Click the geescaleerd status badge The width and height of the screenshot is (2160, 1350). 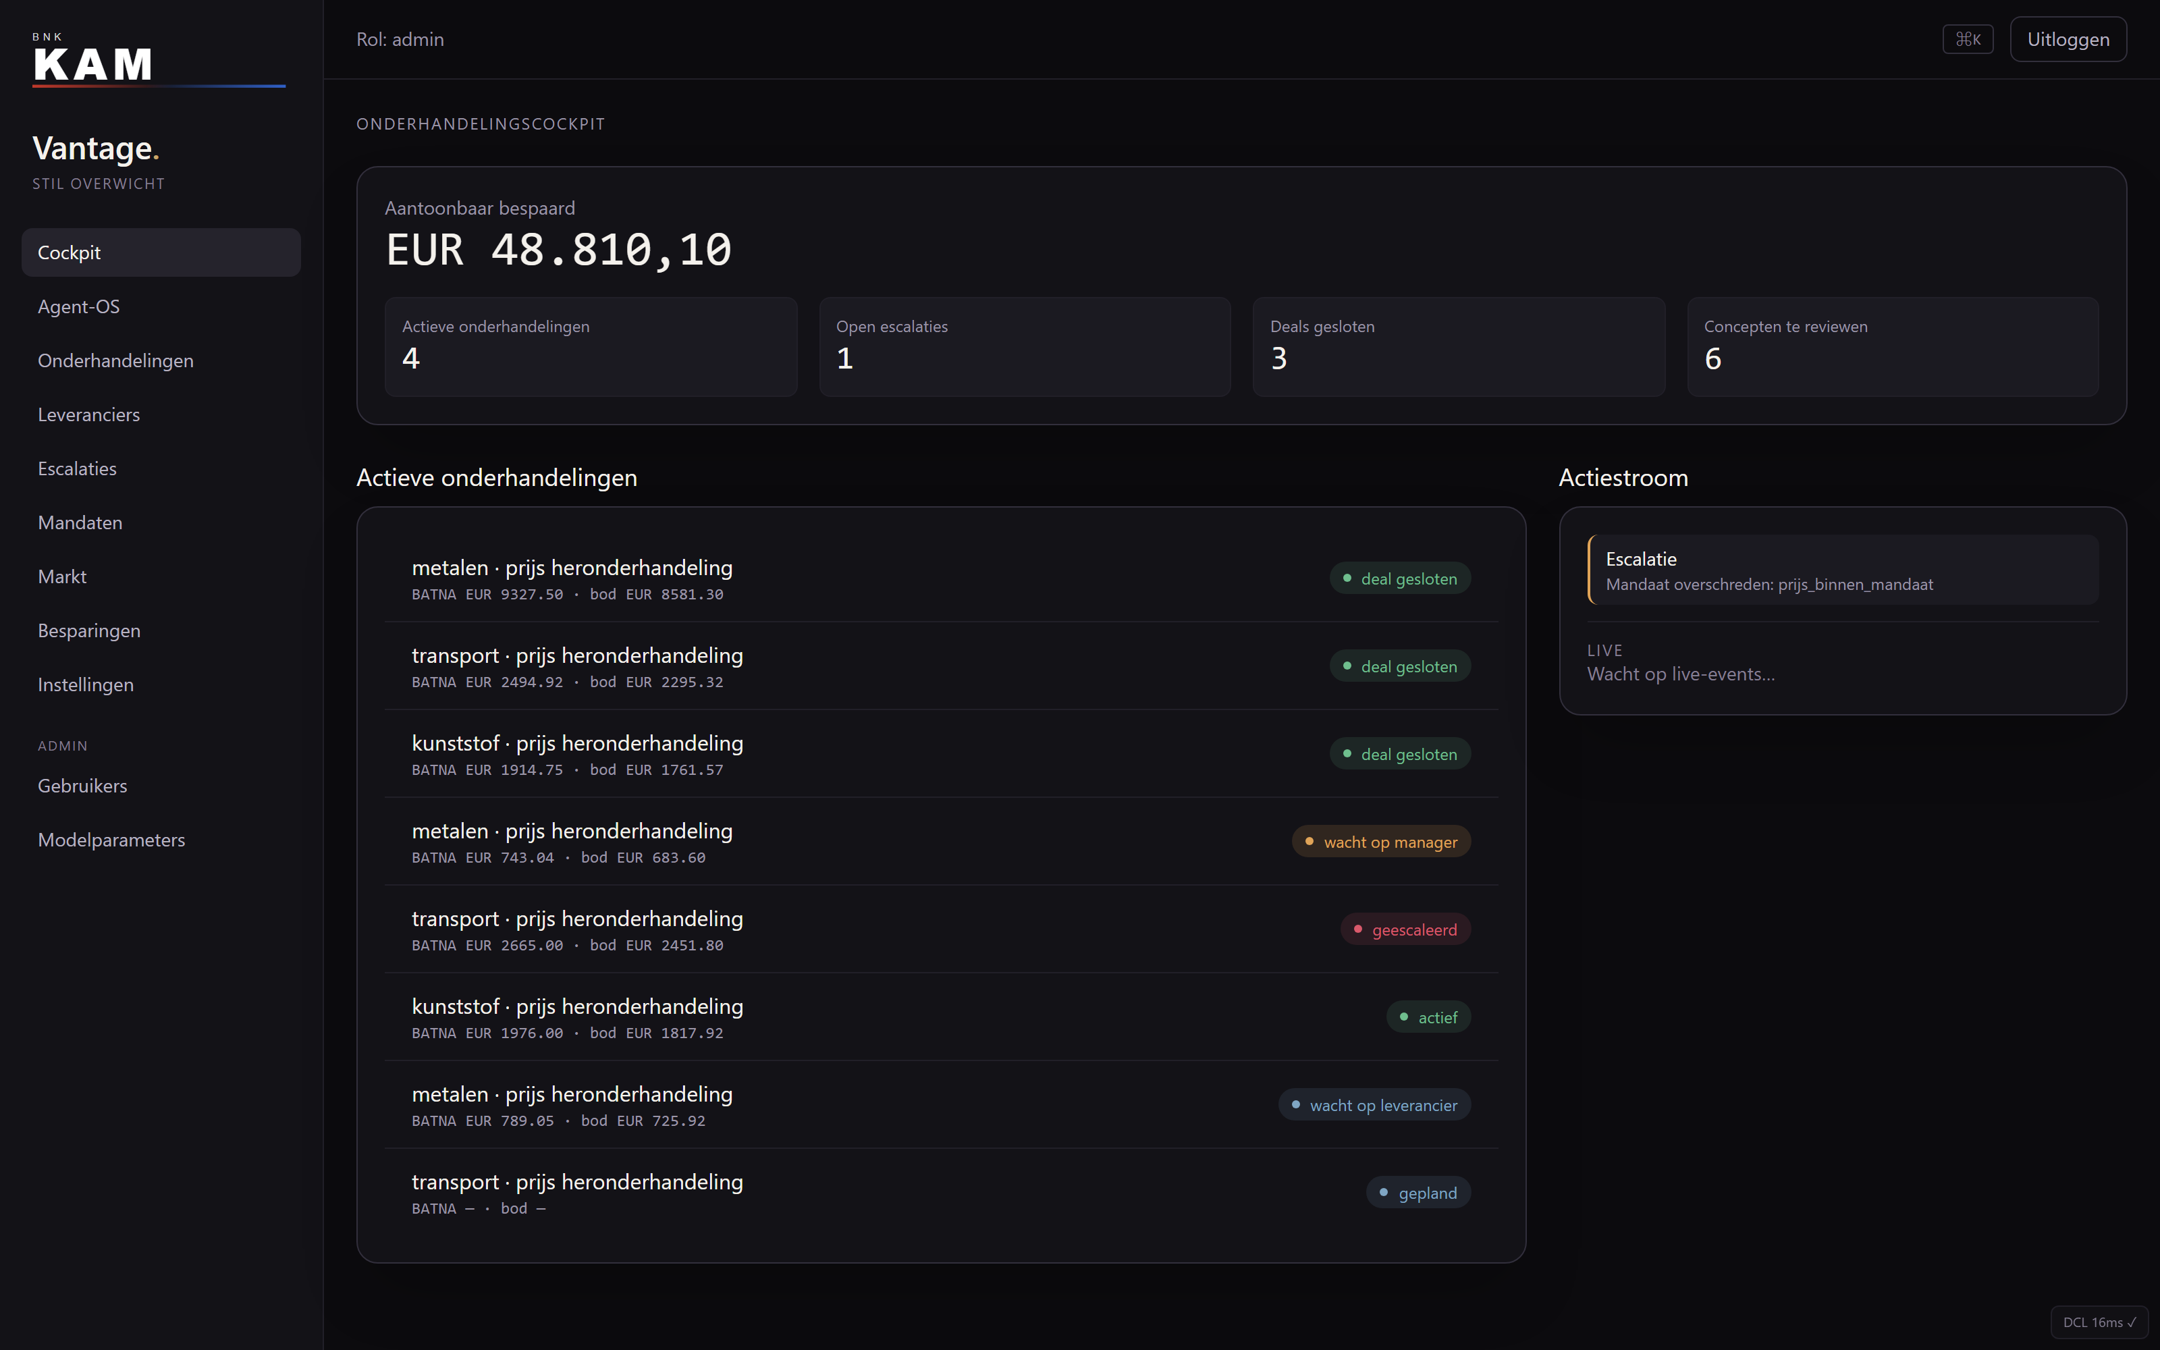1405,929
